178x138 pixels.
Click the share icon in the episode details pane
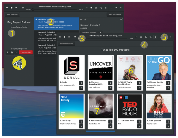point(121,19)
